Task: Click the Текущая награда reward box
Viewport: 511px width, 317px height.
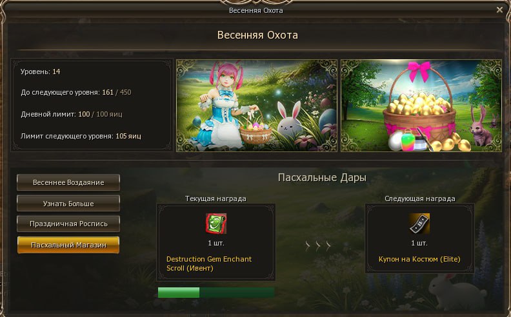Action: tap(215, 242)
